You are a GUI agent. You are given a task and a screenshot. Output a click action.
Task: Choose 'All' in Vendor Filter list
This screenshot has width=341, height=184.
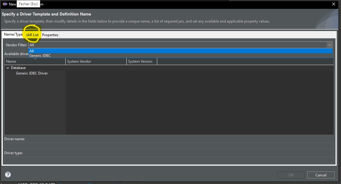coord(180,51)
